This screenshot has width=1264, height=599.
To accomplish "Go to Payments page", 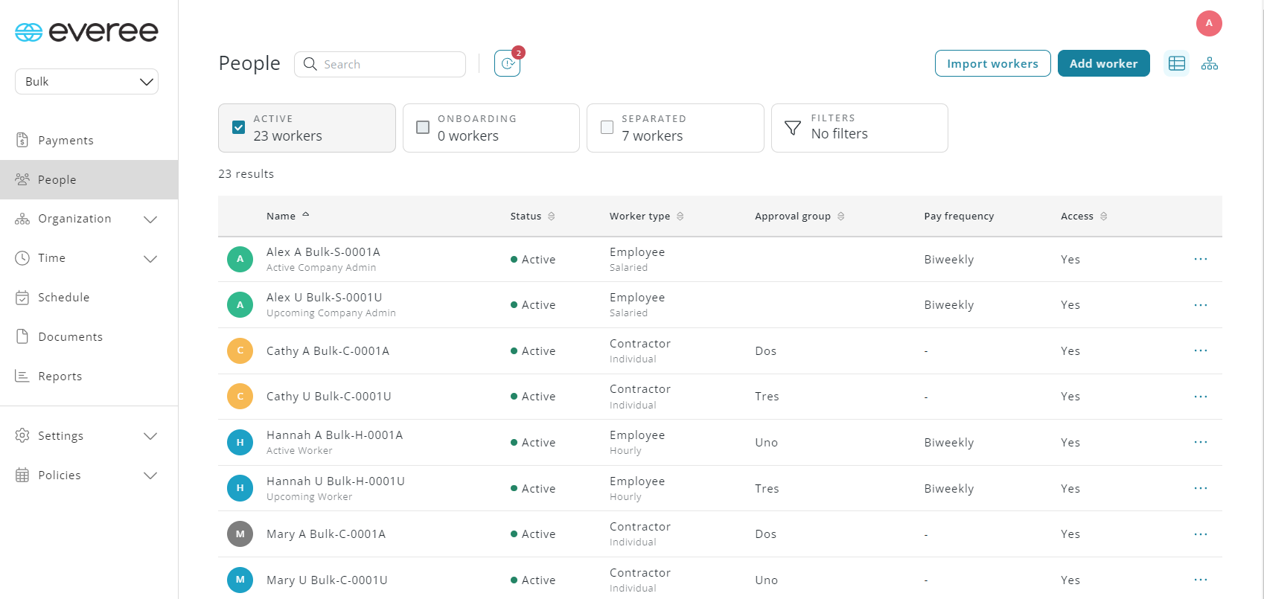I will (x=89, y=141).
